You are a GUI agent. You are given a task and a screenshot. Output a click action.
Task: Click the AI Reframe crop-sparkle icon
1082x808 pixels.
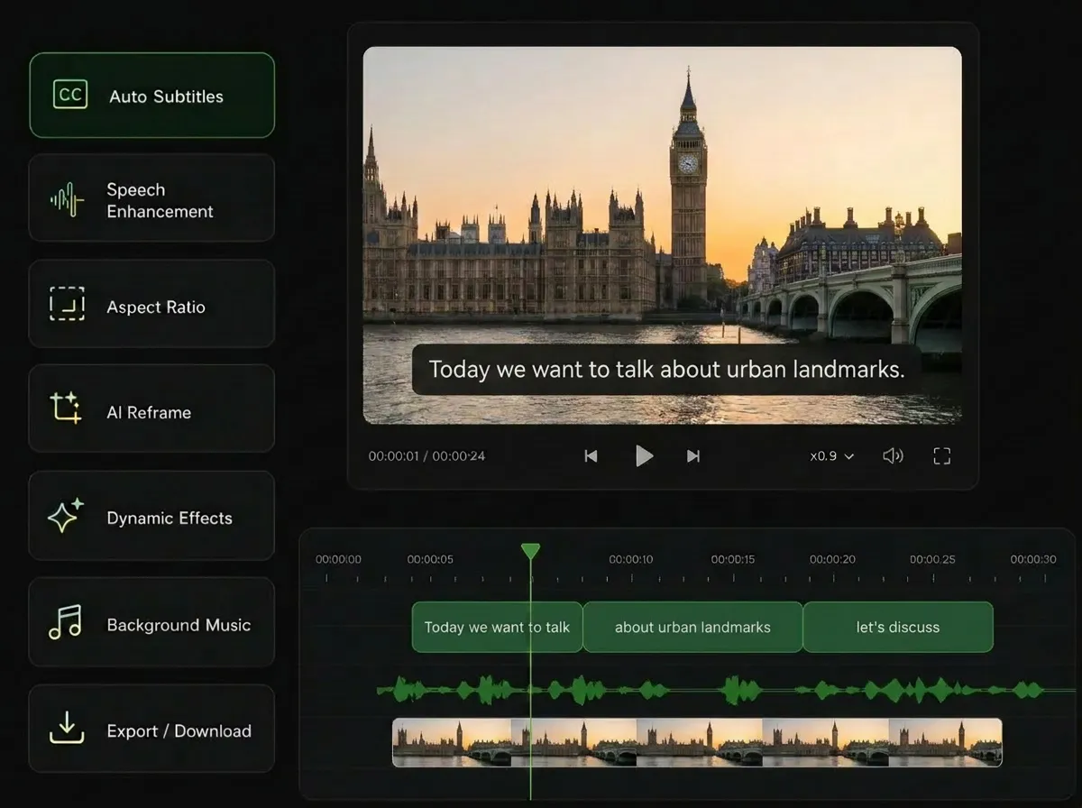66,409
